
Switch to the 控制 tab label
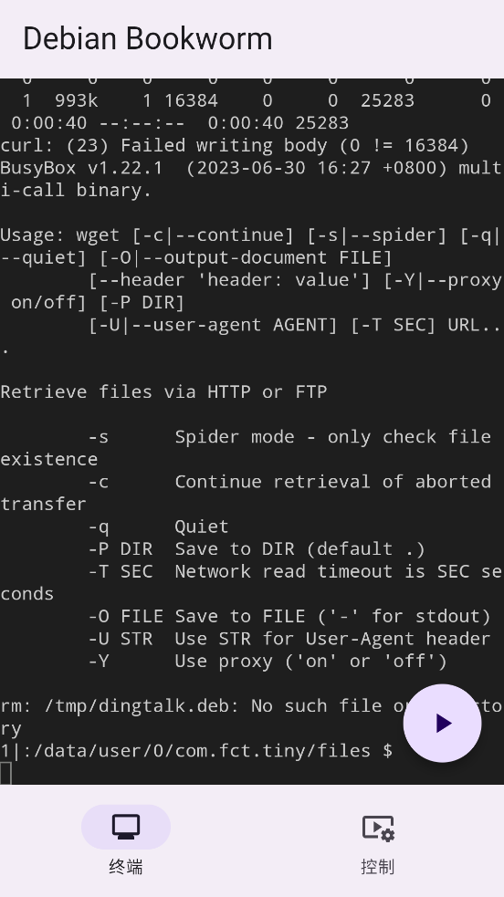[378, 867]
